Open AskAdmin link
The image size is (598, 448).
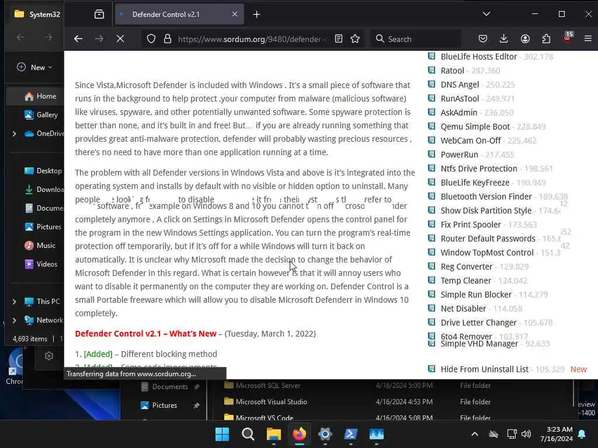coord(459,113)
